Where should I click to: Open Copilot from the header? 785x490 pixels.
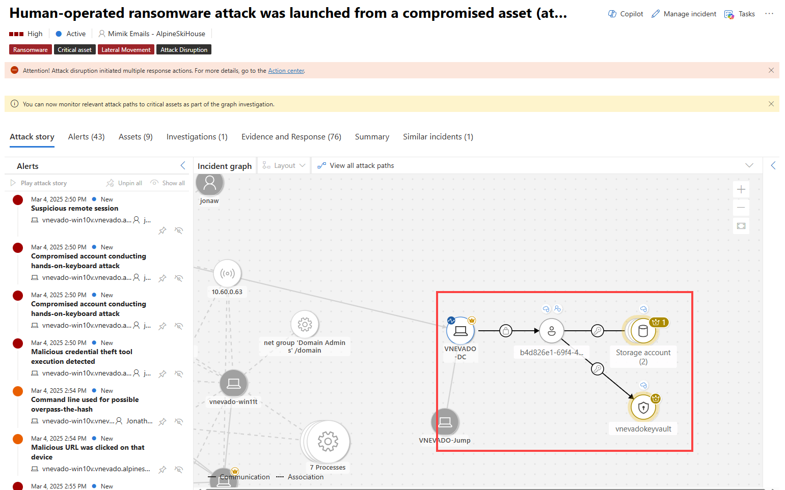626,14
